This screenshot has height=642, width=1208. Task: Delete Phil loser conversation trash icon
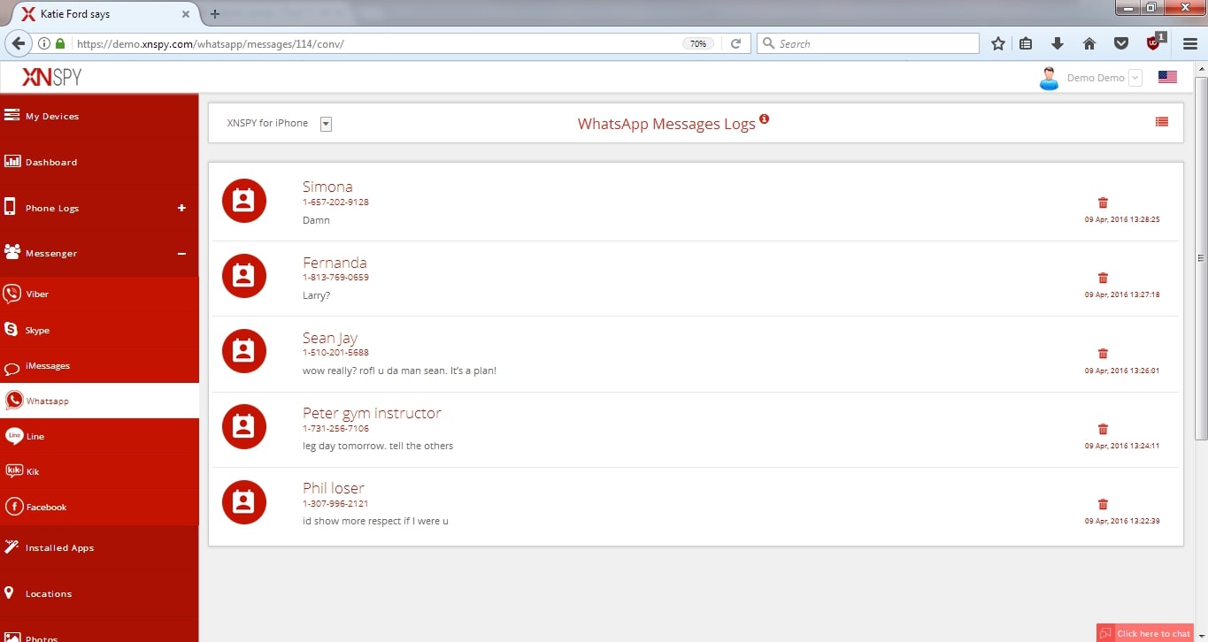[1103, 504]
